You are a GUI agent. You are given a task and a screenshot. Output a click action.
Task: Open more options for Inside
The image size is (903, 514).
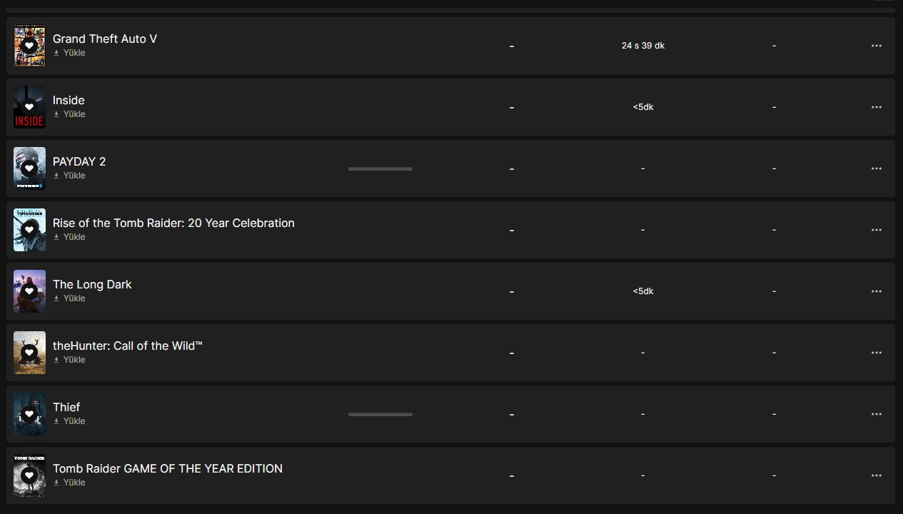click(877, 107)
